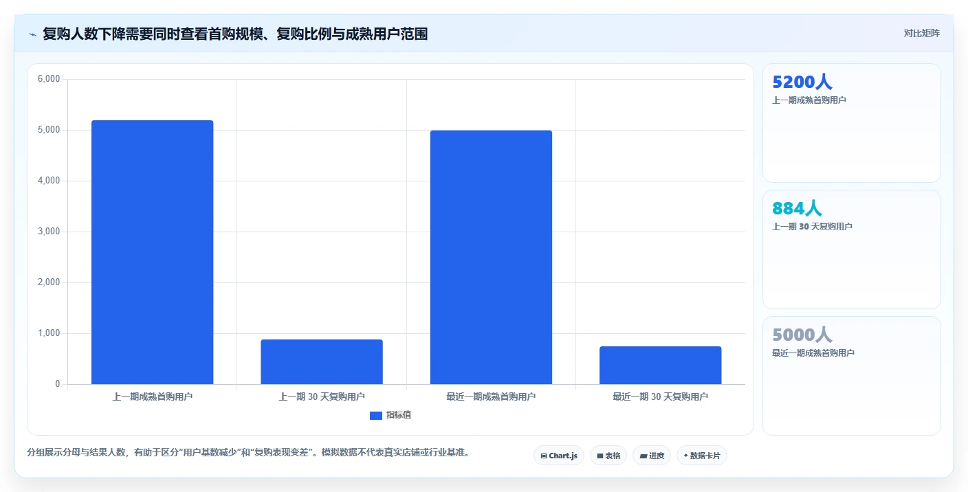Click the 最近一期成熟首购用户 bar in the chart

[491, 257]
